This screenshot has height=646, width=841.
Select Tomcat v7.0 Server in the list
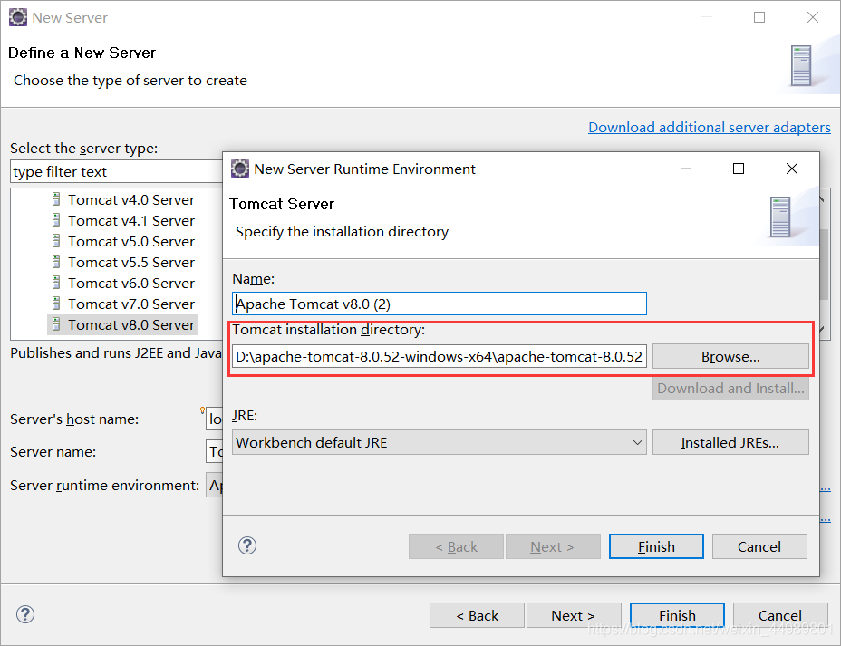click(130, 304)
